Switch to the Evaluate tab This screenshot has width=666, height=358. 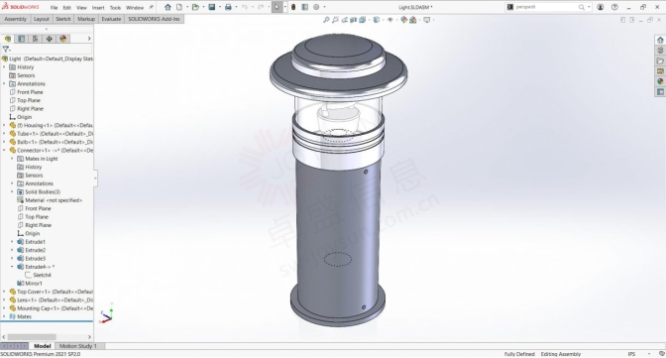pyautogui.click(x=111, y=19)
